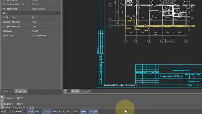The image size is (202, 114).
Task: Change UCS per viewport value
Action: [x=46, y=27]
